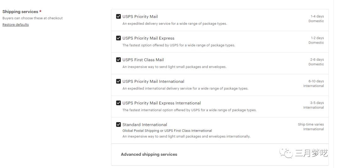This screenshot has height=168, width=339.
Task: Toggle USPS Priority Mail Express International checkbox
Action: tap(118, 103)
